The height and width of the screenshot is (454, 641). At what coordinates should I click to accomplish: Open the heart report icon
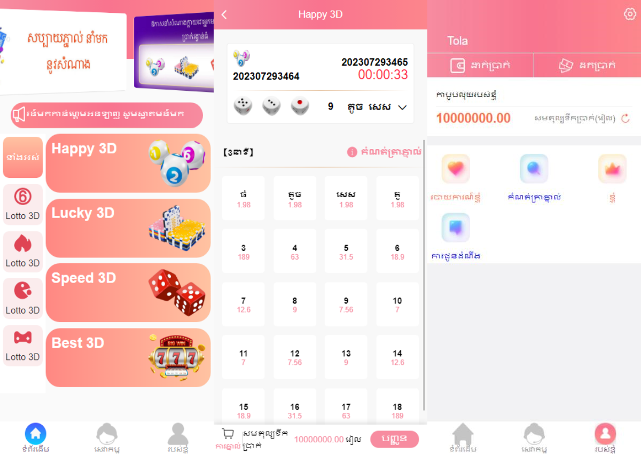click(x=456, y=169)
